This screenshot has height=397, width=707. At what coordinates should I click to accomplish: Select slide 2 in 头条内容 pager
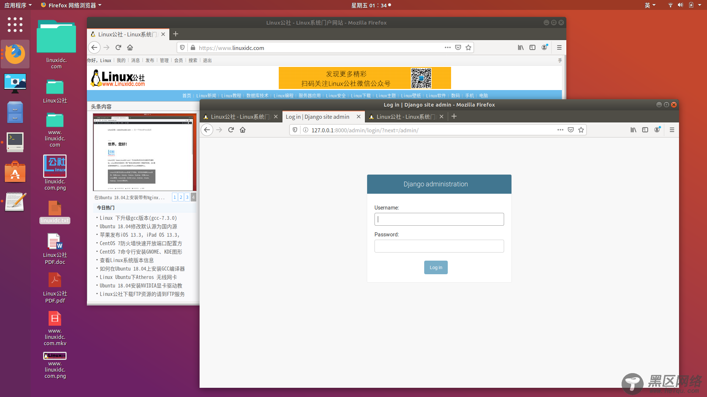point(181,197)
